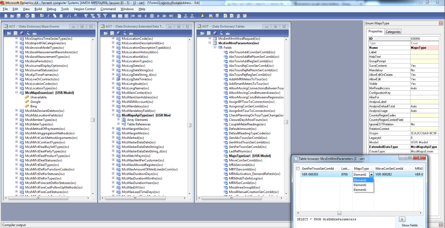
Task: Select the Google enum element
Action: tap(36, 102)
